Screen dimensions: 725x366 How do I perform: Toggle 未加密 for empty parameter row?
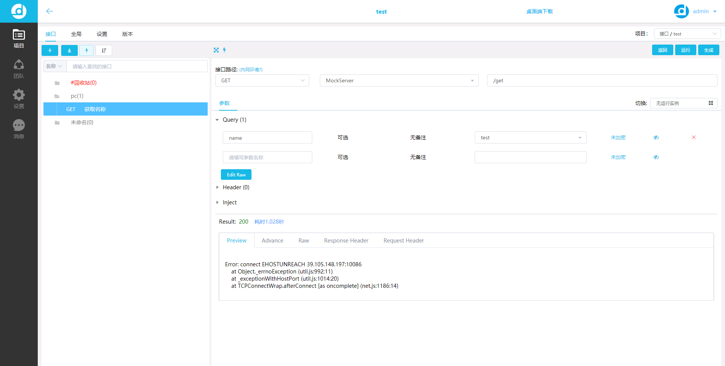pos(618,157)
